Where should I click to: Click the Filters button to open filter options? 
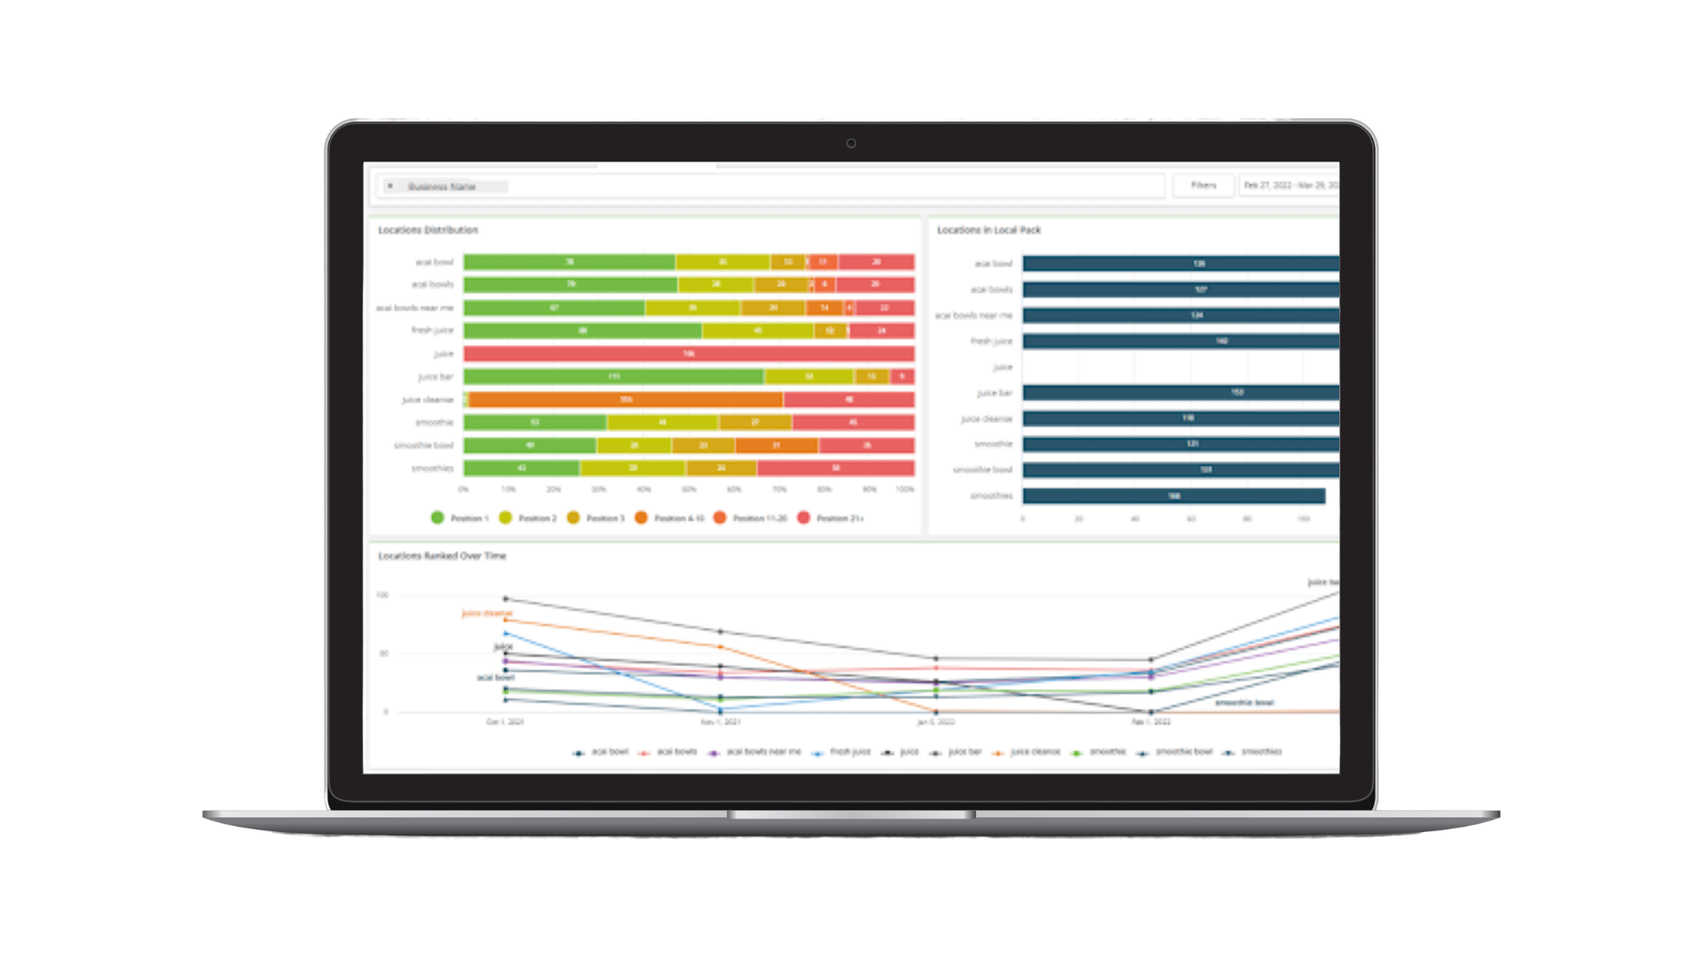coord(1204,185)
